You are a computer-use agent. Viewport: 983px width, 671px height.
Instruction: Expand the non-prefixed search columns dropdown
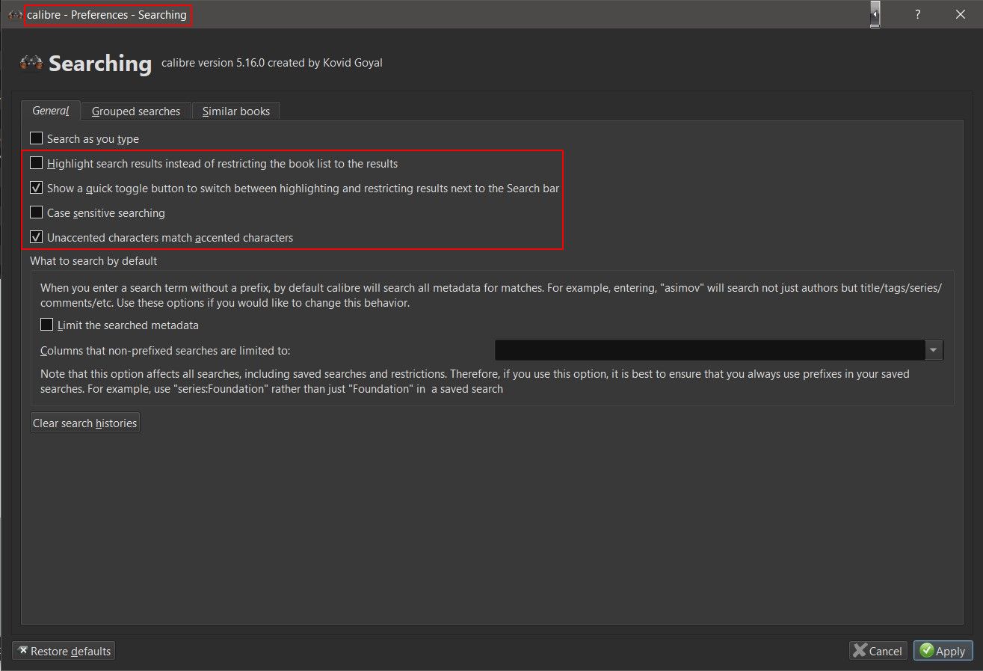point(934,350)
